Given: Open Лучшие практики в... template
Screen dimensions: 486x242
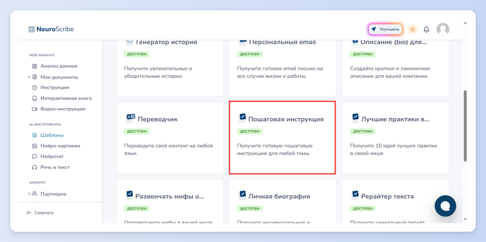Looking at the screenshot, I should pos(395,138).
